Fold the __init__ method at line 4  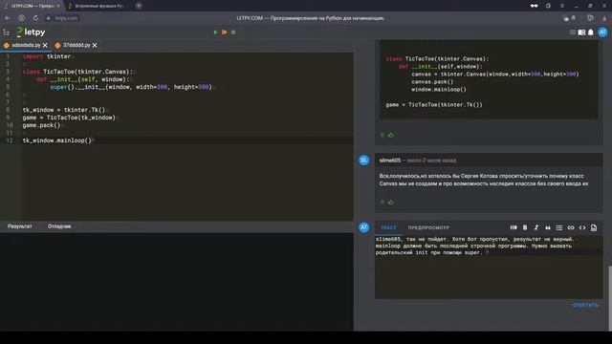click(12, 79)
